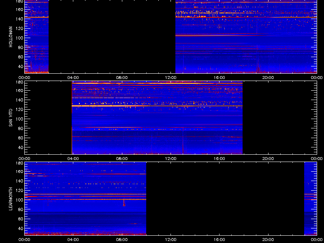Select the 80 frequency tick on Holloman panel
Image resolution: width=324 pixels, height=243 pixels.
point(21,47)
